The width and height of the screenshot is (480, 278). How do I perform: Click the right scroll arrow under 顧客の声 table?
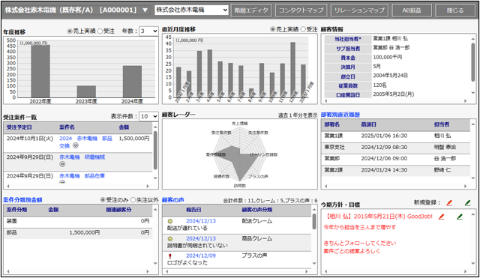point(306,271)
